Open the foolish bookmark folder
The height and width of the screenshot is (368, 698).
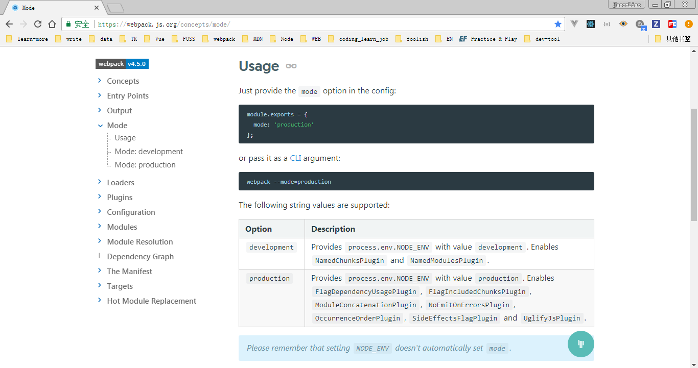click(412, 39)
